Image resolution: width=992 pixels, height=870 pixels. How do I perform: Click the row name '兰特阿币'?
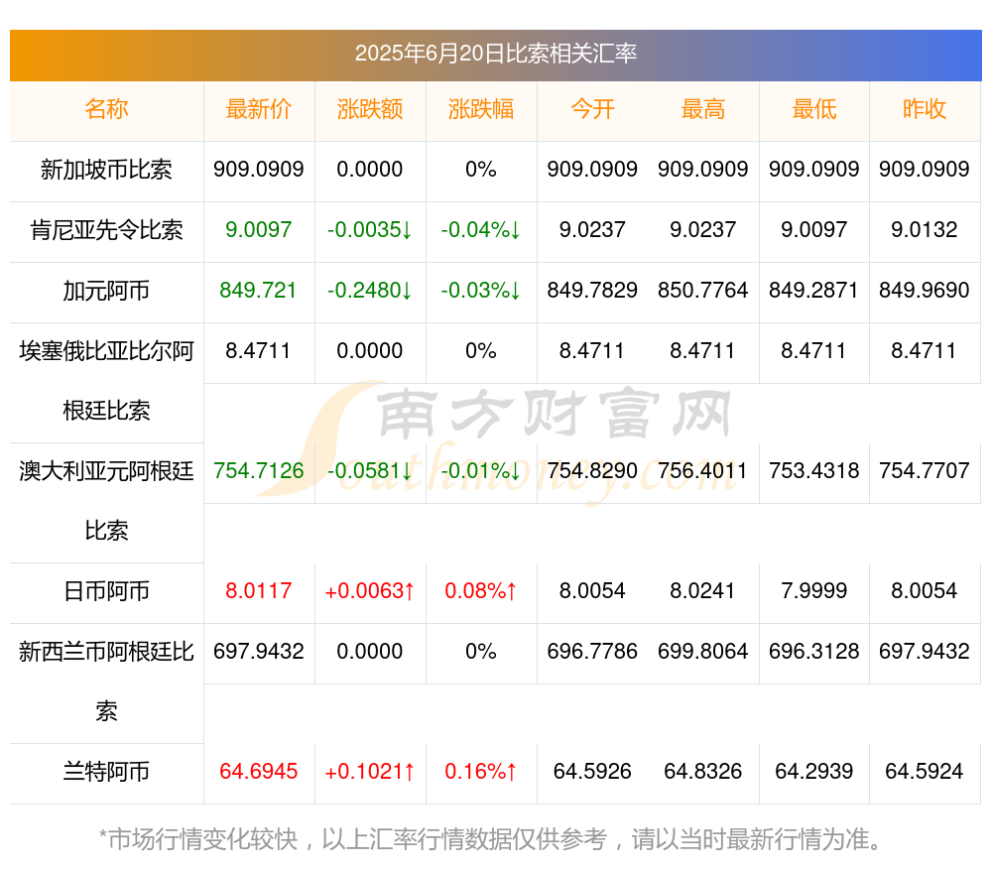click(106, 772)
